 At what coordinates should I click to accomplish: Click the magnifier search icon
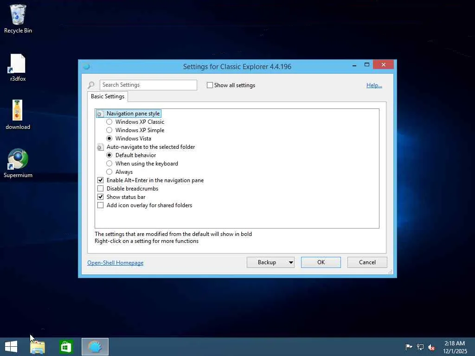point(91,85)
